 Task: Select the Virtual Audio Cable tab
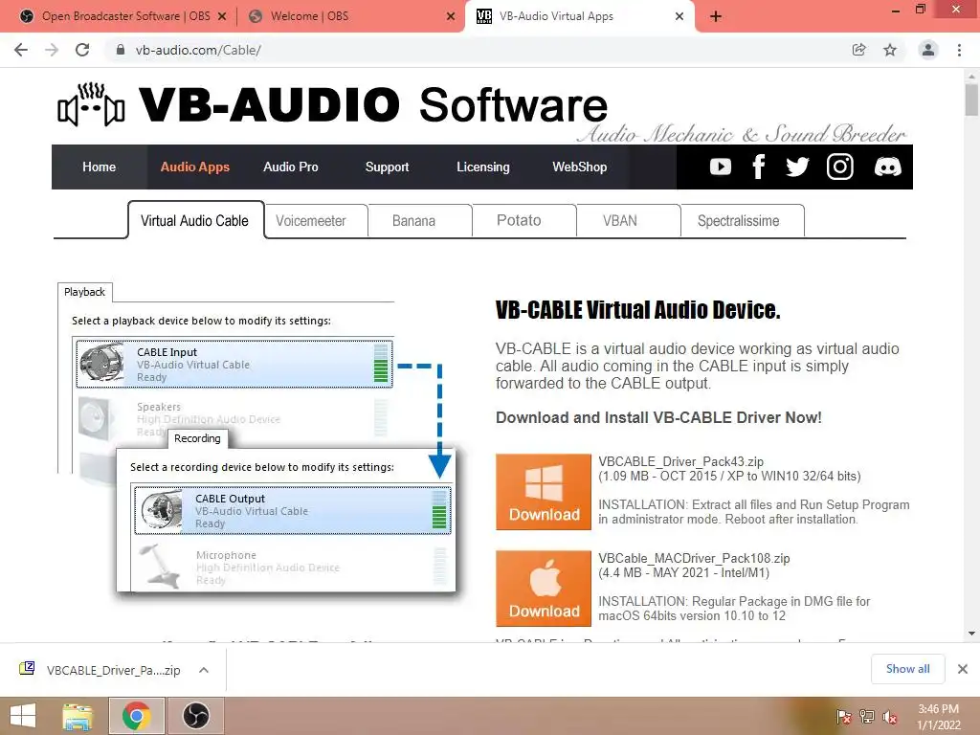(195, 221)
